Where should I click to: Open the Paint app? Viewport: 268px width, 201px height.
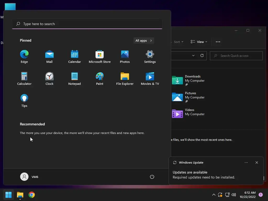coord(100,79)
